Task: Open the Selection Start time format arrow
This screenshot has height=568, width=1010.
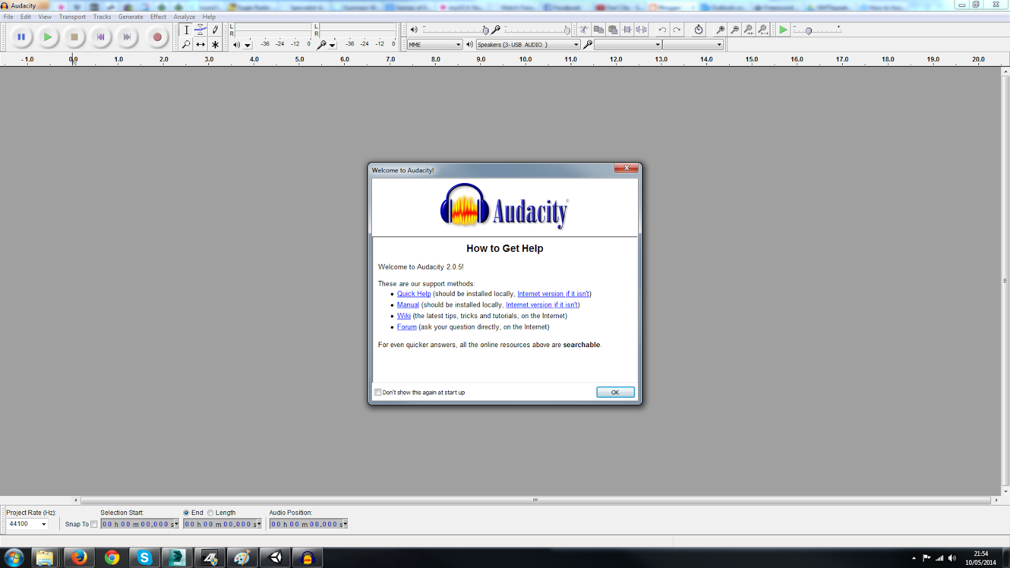Action: tap(176, 524)
